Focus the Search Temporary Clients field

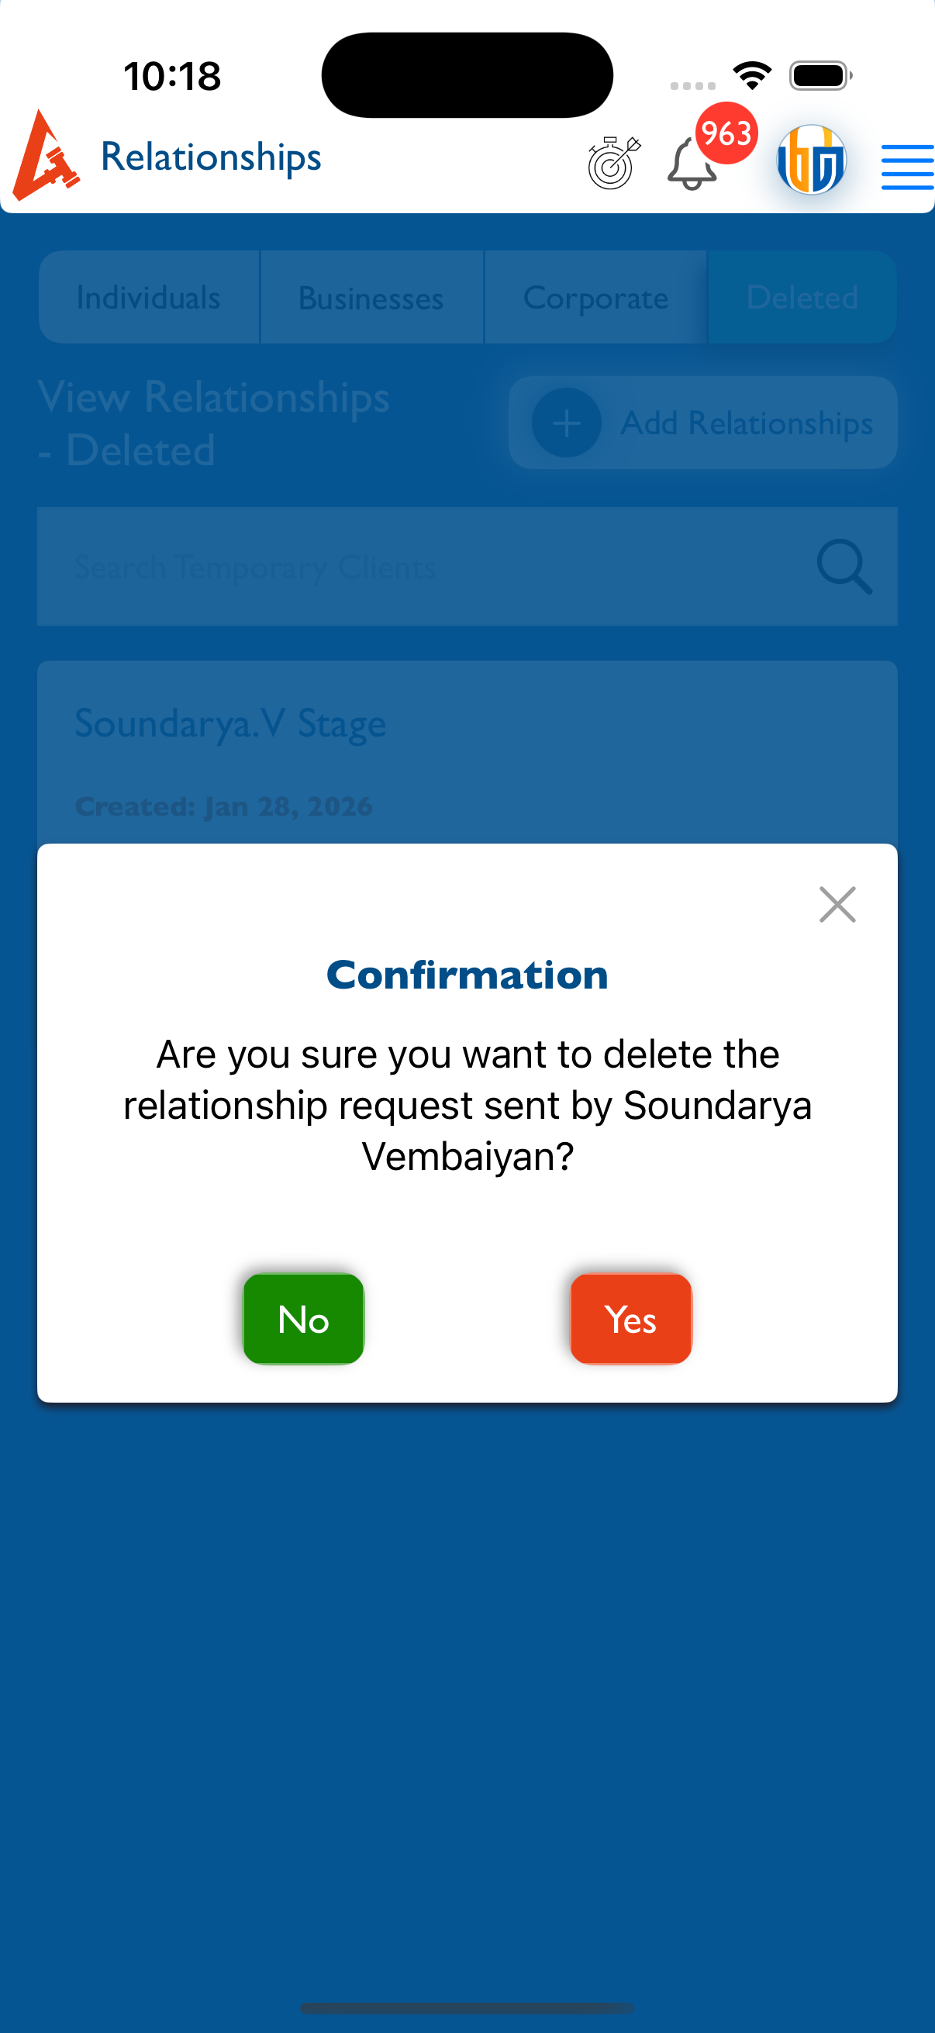tap(426, 566)
